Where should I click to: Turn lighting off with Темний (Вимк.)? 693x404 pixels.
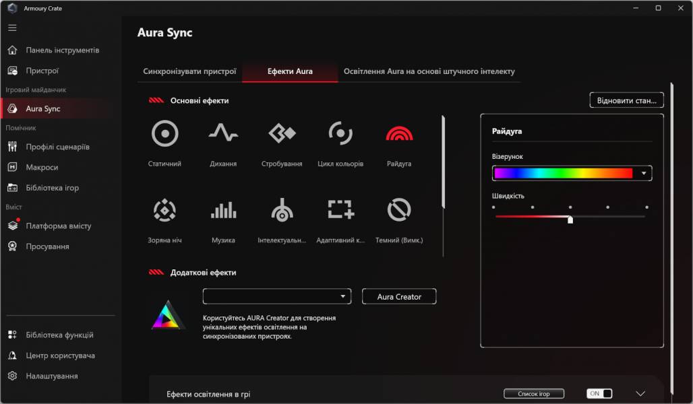point(399,209)
